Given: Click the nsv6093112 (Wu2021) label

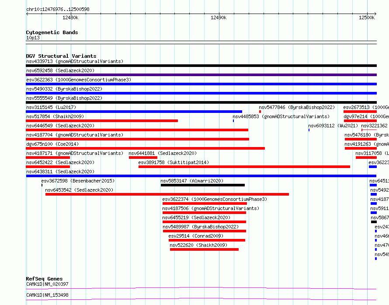Looking at the screenshot, I should click(333, 126).
